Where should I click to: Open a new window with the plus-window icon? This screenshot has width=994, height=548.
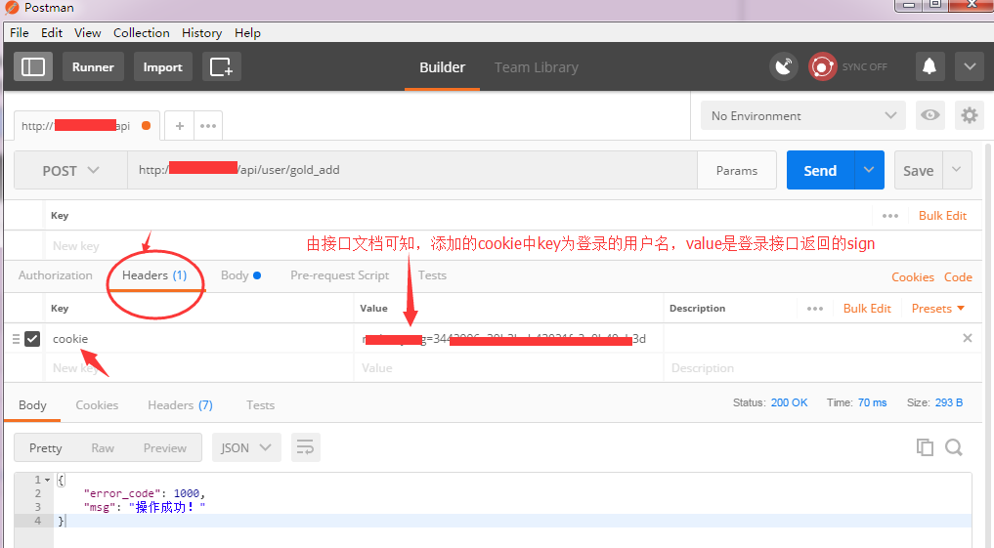(221, 67)
